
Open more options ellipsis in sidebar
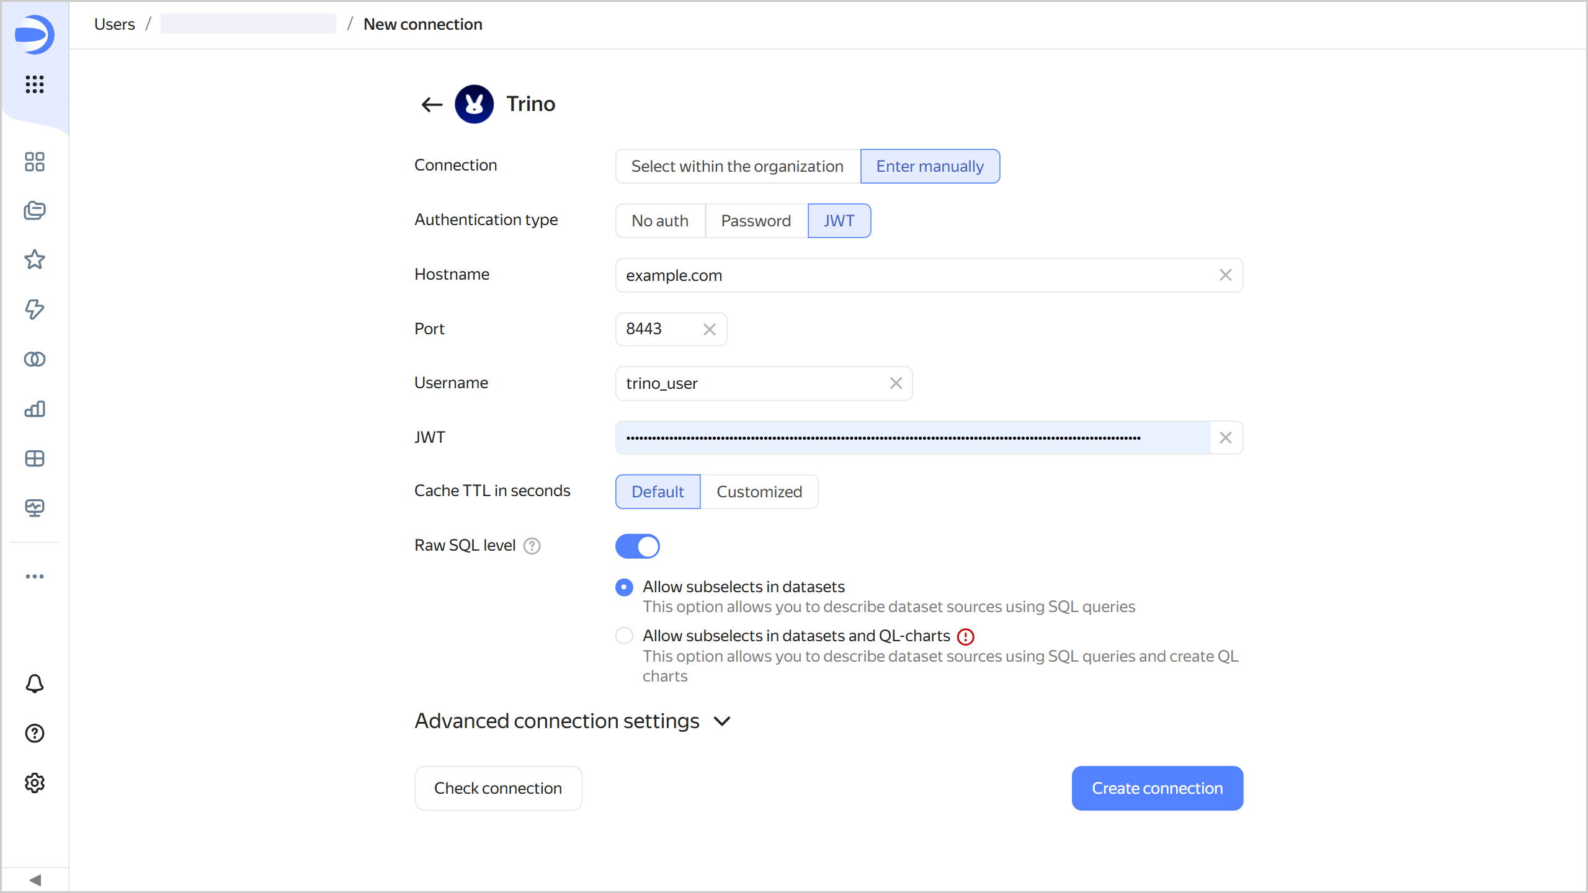(x=35, y=576)
